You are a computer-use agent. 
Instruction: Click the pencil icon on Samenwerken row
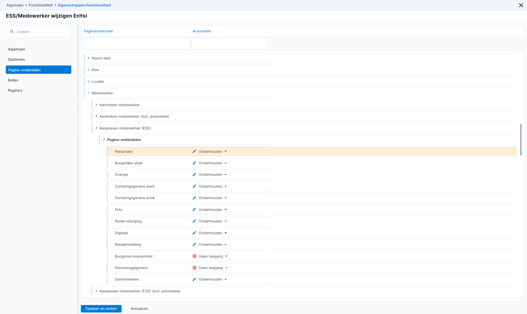[x=194, y=279]
